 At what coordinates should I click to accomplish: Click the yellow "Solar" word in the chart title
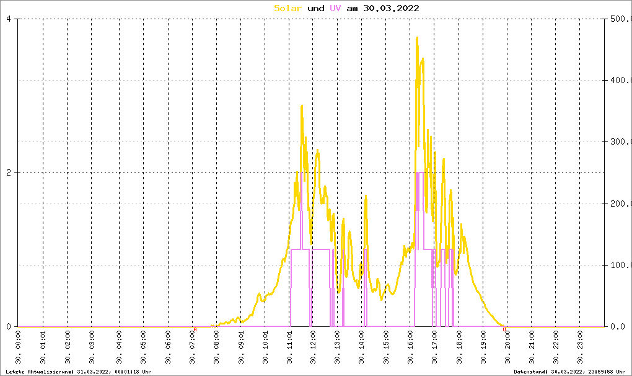pos(288,8)
